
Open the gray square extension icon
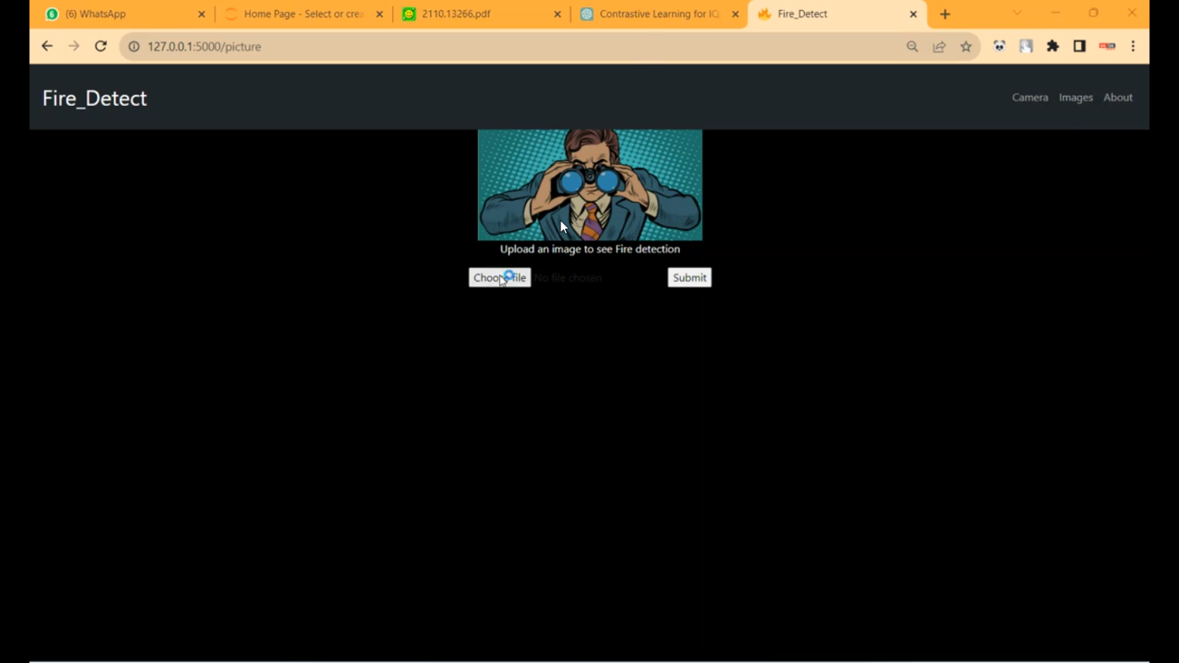[1026, 46]
